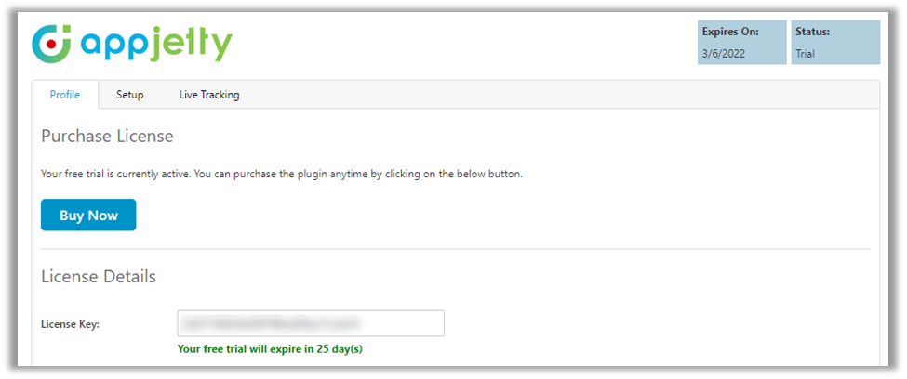
Task: Select the 3/6/2022 expiry date
Action: tap(723, 54)
